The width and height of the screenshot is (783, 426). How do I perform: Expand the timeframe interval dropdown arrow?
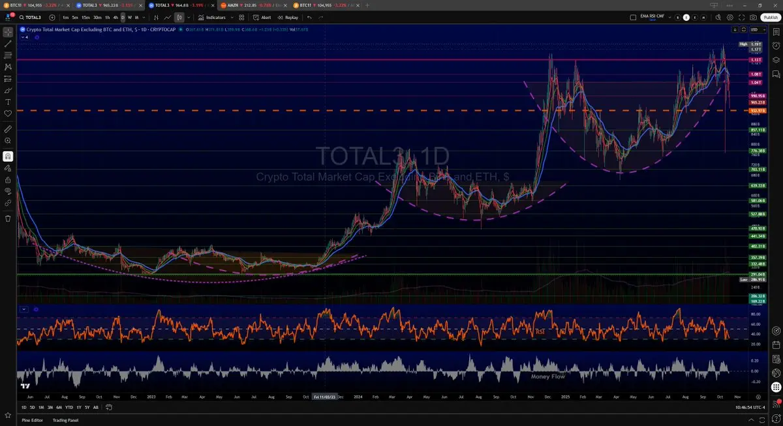tap(144, 18)
